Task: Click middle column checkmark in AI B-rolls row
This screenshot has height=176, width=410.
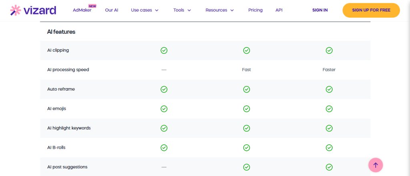Action: coord(247,148)
